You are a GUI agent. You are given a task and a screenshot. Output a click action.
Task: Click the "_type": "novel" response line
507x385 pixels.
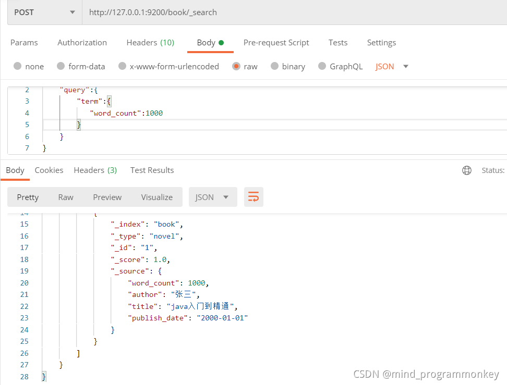(x=147, y=236)
